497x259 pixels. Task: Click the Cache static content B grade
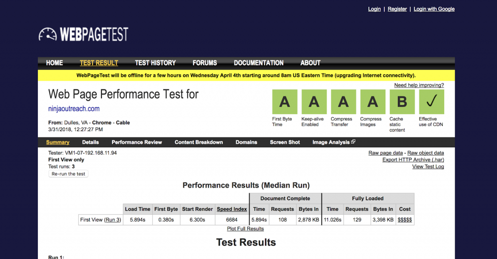(402, 102)
